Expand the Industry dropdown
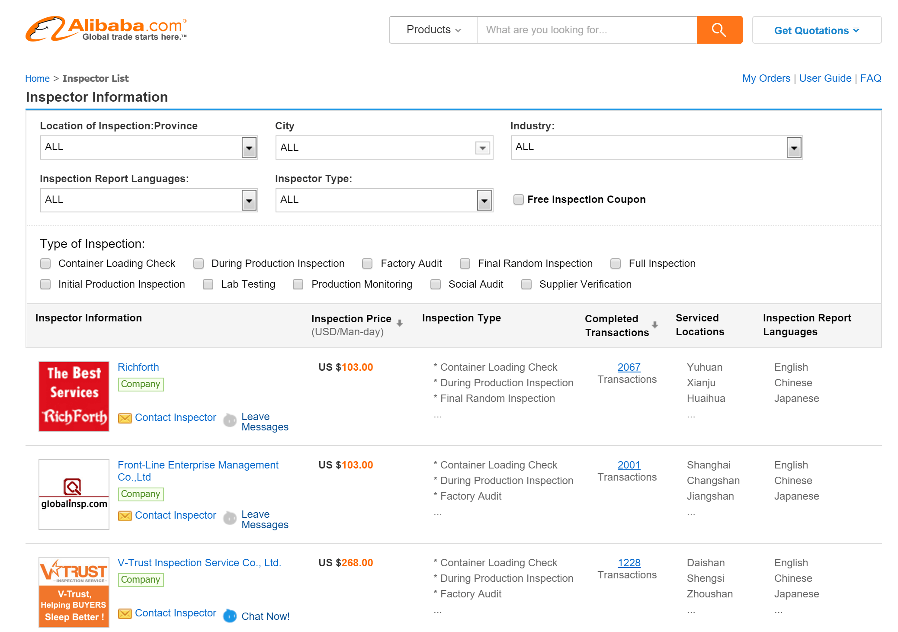The height and width of the screenshot is (632, 898). [x=657, y=148]
